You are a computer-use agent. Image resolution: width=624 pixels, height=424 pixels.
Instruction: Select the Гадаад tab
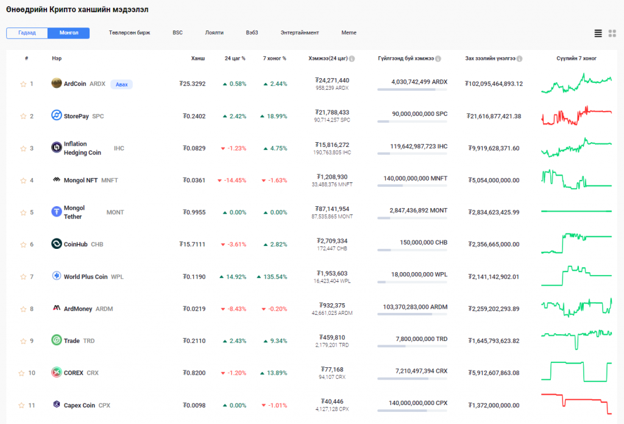(x=27, y=33)
